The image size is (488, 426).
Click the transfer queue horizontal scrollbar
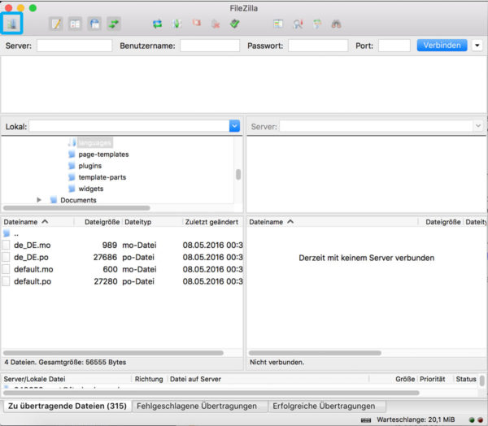(211, 393)
